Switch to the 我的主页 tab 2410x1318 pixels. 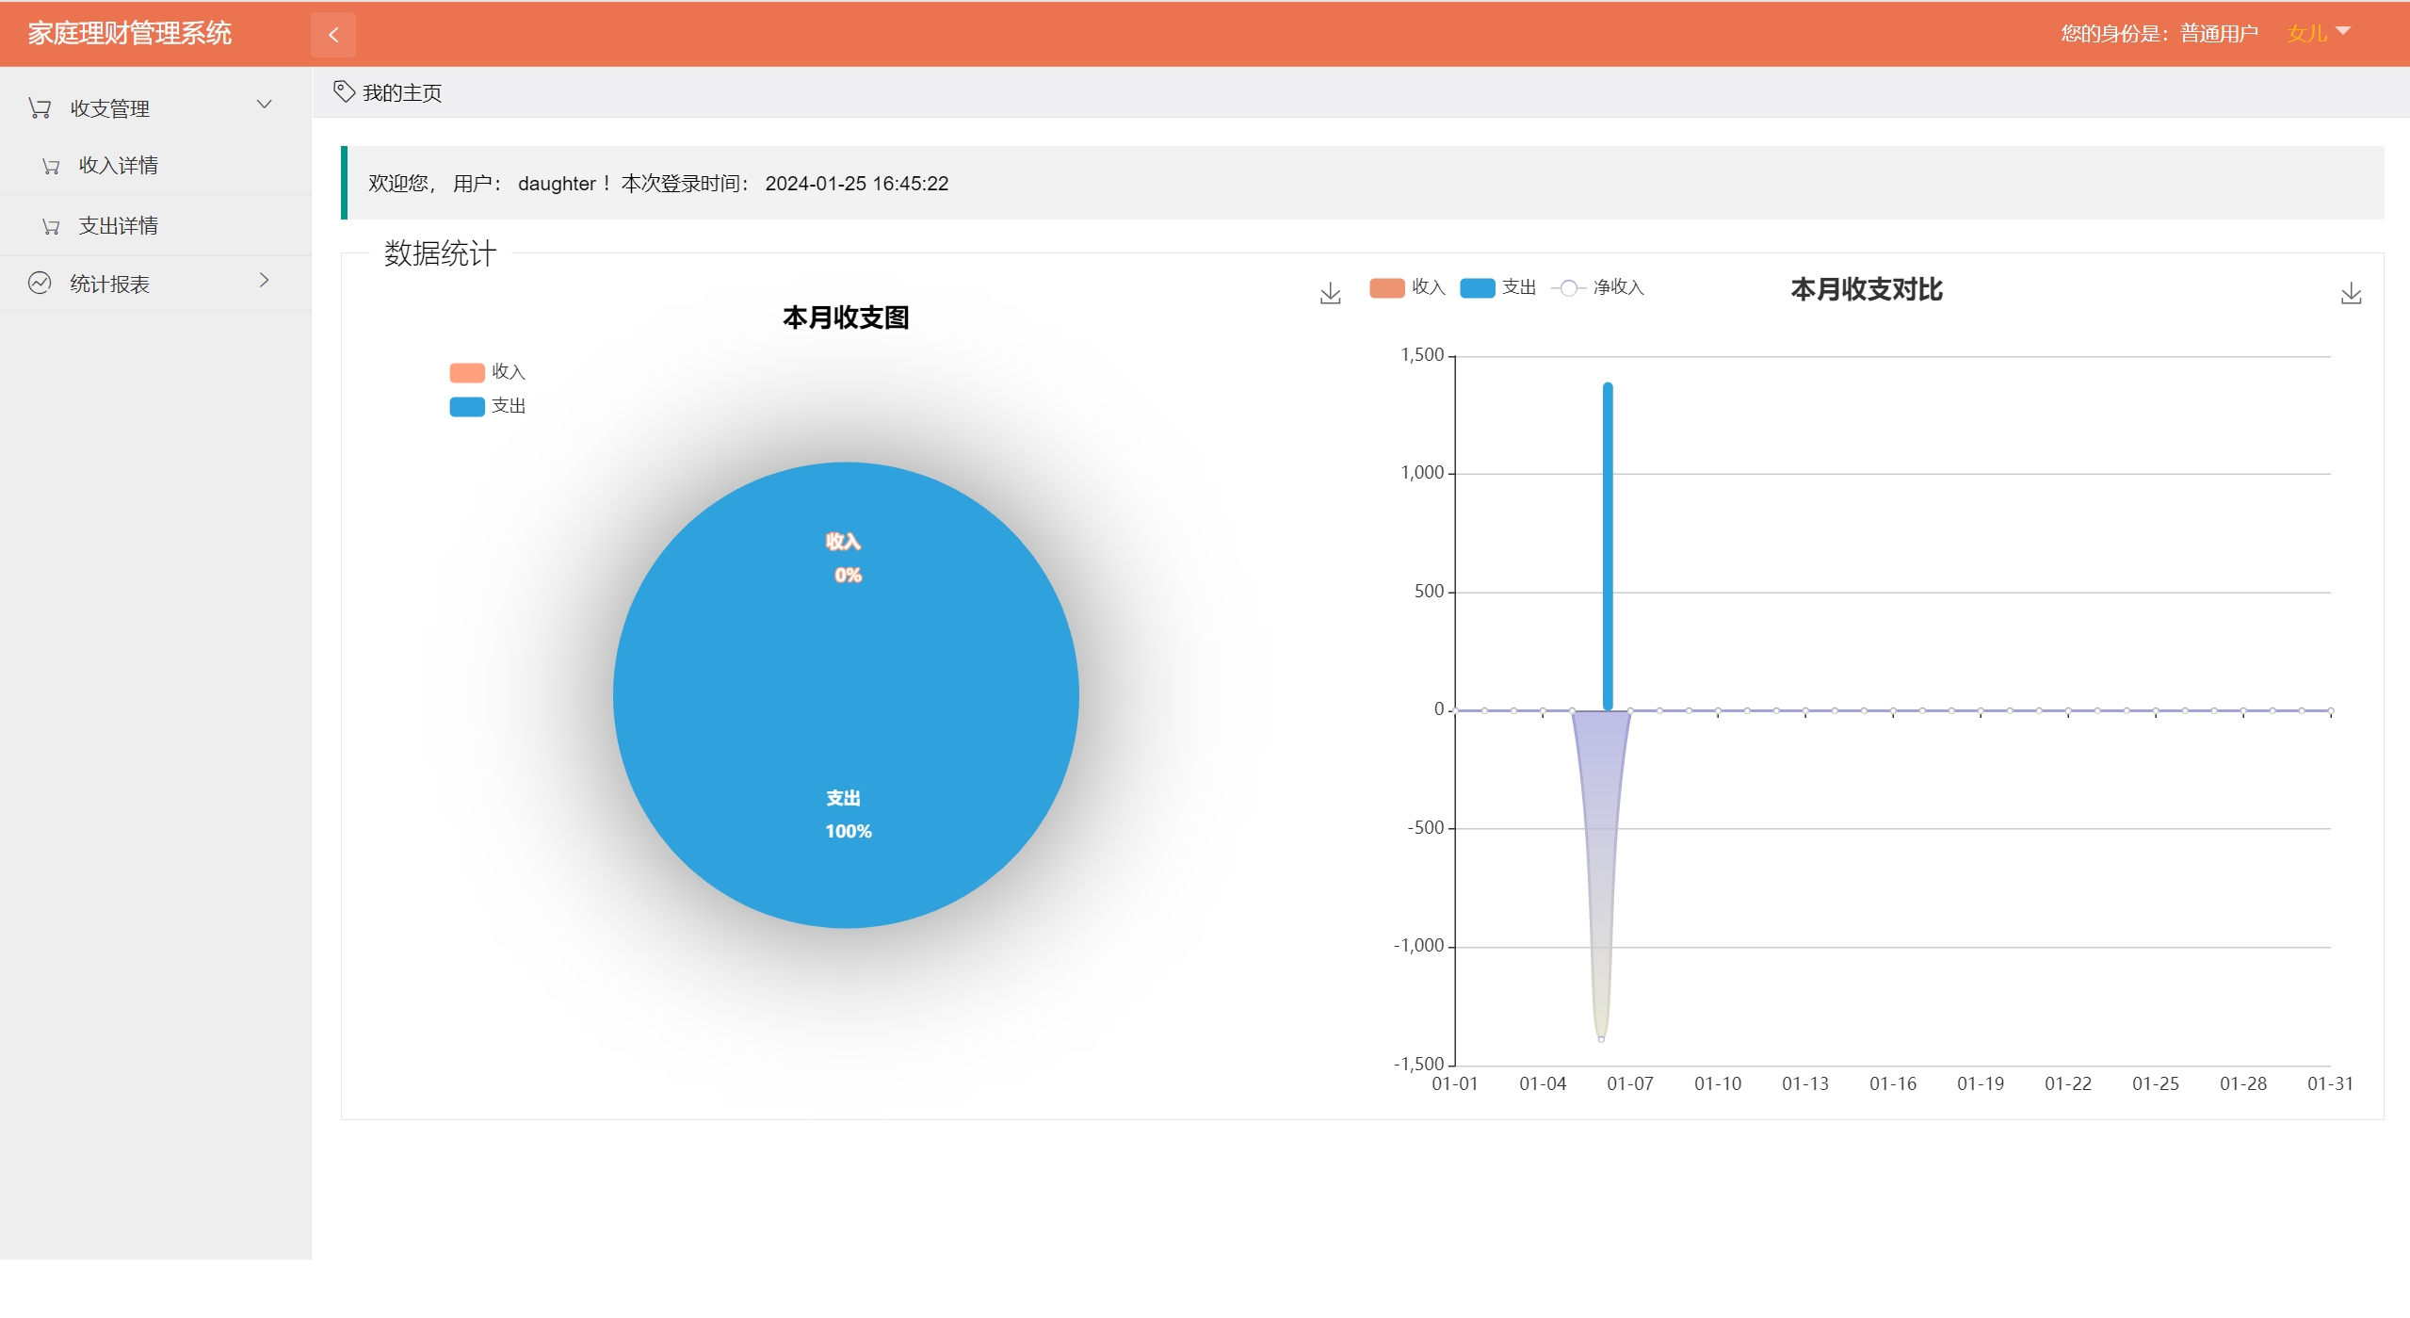pos(402,92)
